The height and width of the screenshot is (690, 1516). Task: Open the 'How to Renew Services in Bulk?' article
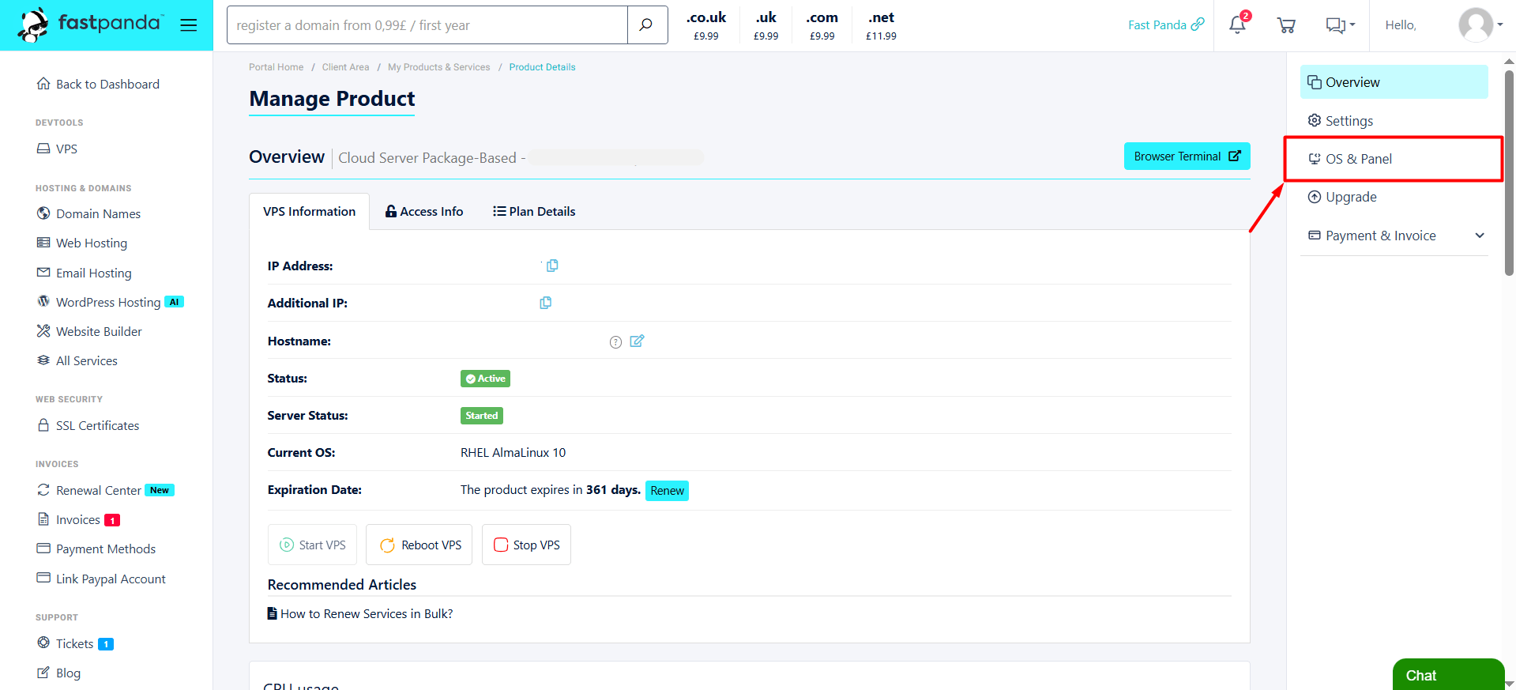pyautogui.click(x=360, y=614)
